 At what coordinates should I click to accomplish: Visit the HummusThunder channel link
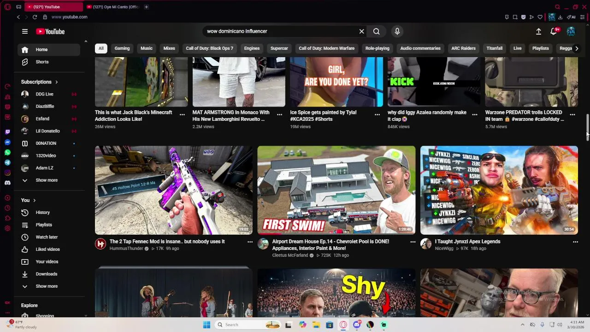click(126, 249)
